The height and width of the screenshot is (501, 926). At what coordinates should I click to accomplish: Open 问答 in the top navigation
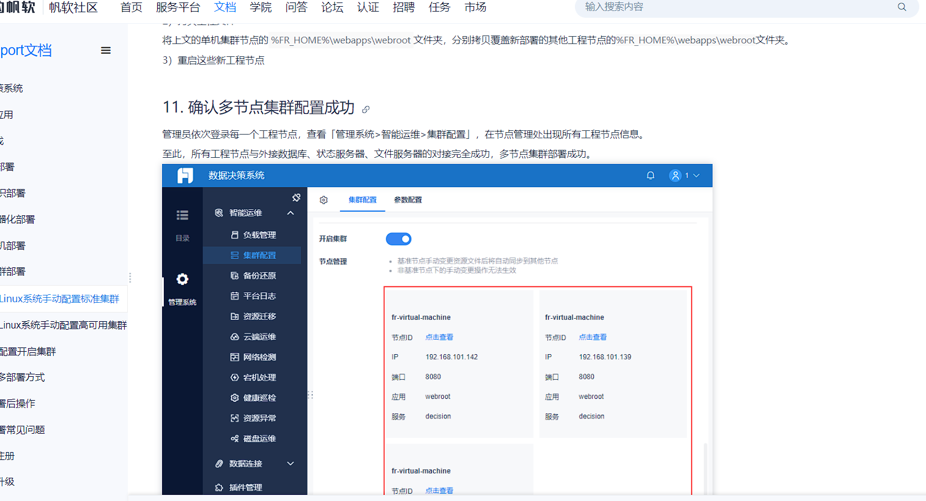pyautogui.click(x=297, y=7)
